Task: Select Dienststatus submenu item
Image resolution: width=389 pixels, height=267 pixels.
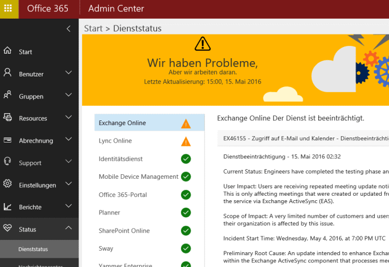Action: [x=39, y=249]
